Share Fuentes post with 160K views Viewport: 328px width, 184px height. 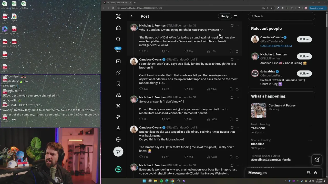coord(237,119)
